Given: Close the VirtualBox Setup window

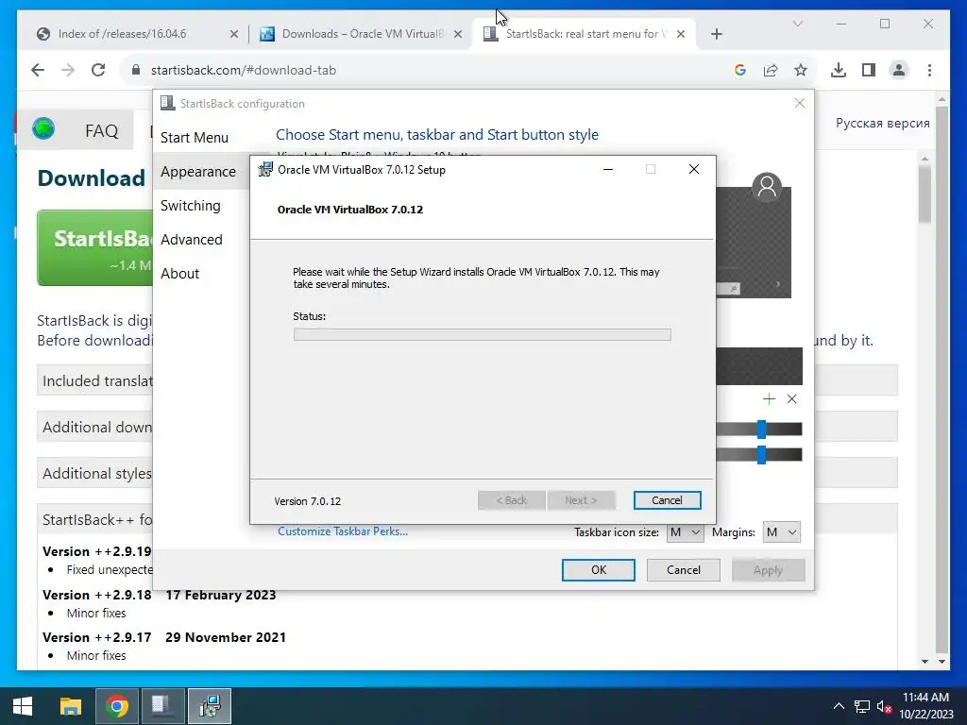Looking at the screenshot, I should click(694, 170).
